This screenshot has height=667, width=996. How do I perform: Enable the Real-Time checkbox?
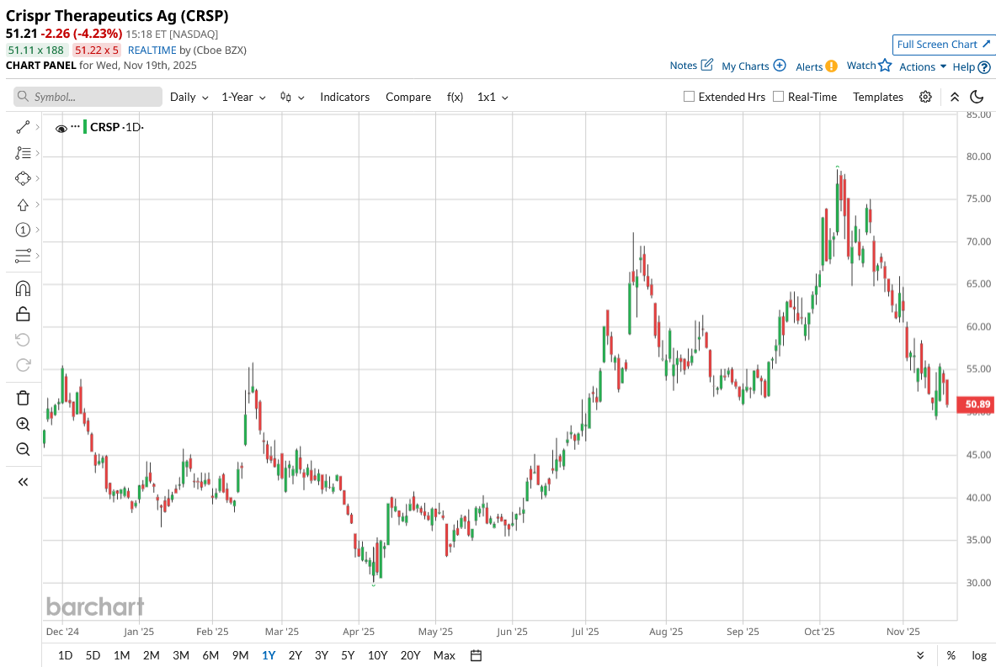778,97
